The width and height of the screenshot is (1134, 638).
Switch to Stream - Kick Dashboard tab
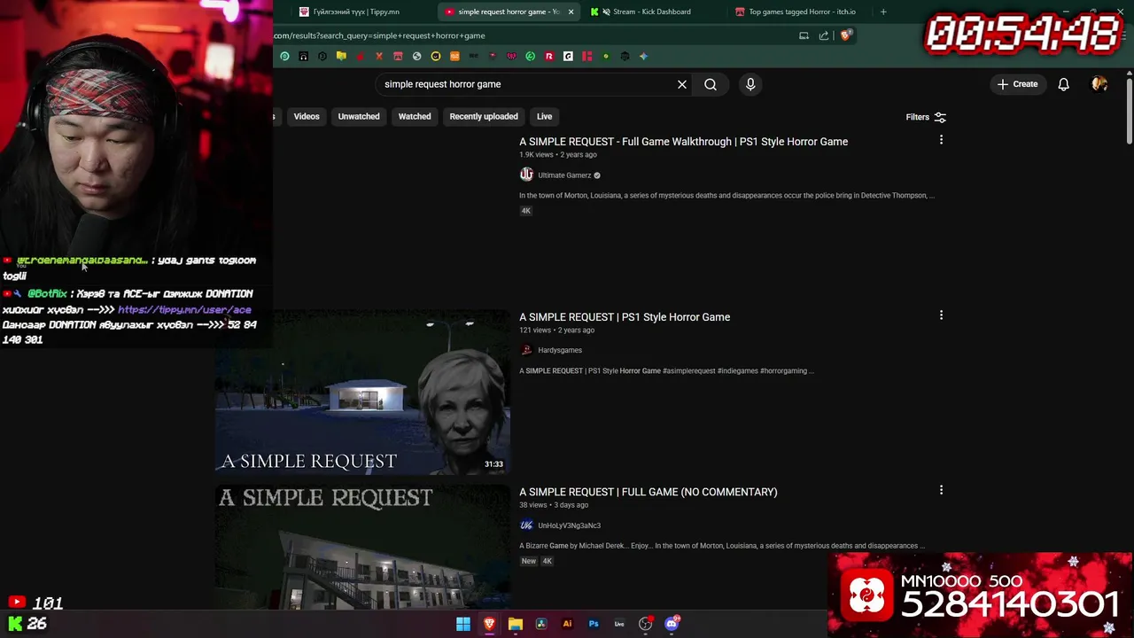pyautogui.click(x=651, y=12)
